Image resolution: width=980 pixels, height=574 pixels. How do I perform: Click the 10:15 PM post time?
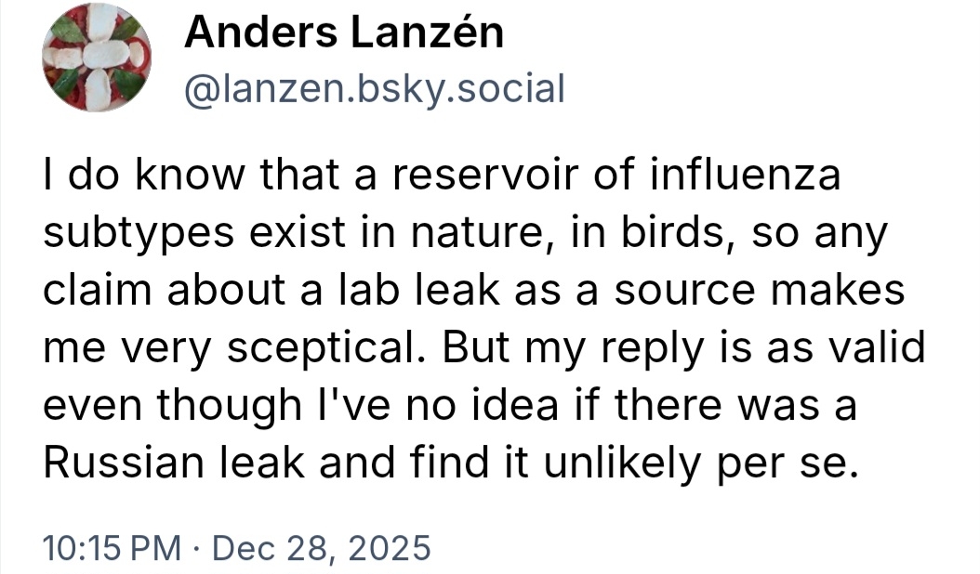tap(113, 547)
